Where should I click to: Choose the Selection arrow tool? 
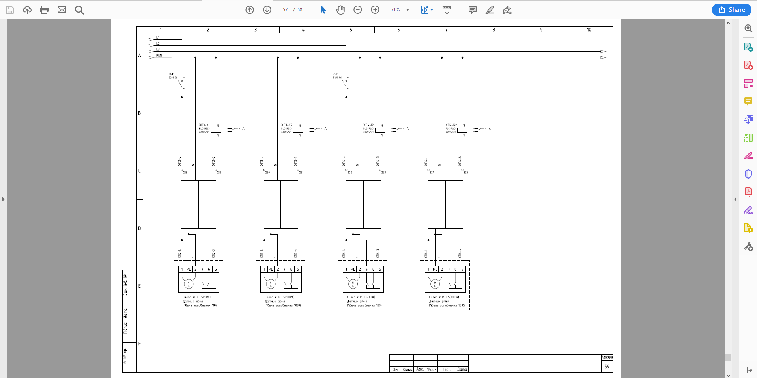tap(323, 10)
